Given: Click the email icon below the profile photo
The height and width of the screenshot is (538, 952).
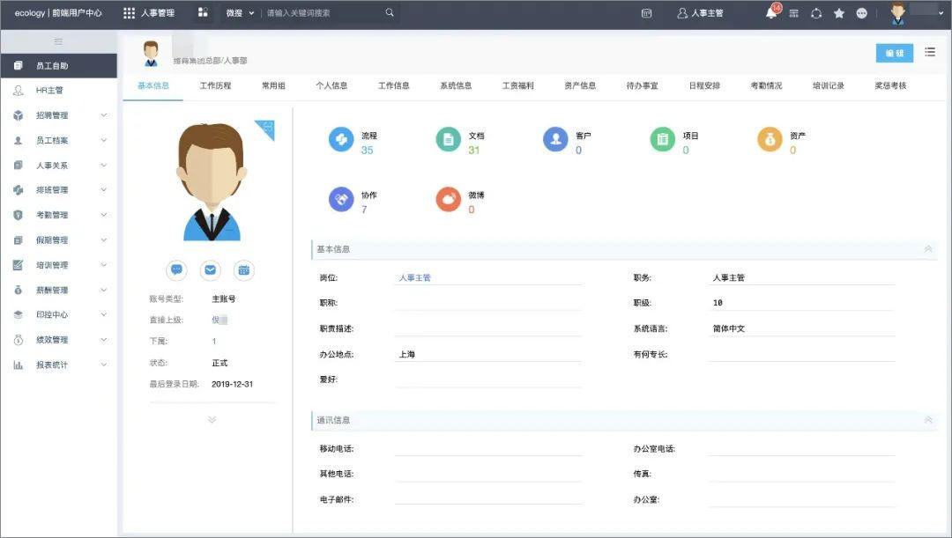Looking at the screenshot, I should click(210, 270).
